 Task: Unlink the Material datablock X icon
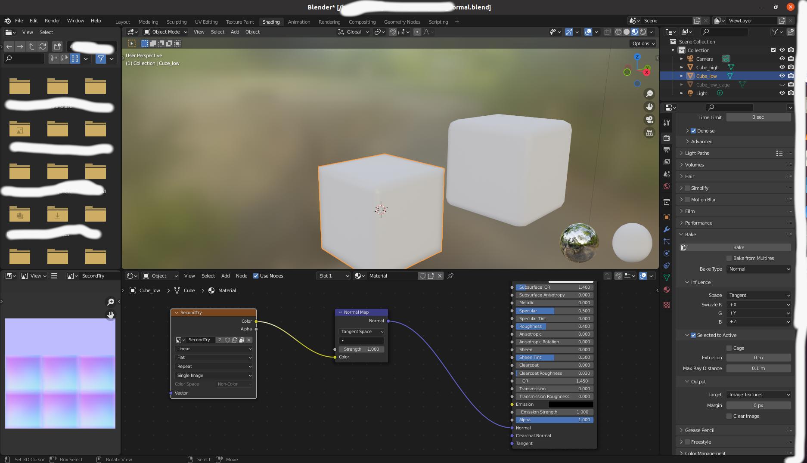(x=439, y=276)
